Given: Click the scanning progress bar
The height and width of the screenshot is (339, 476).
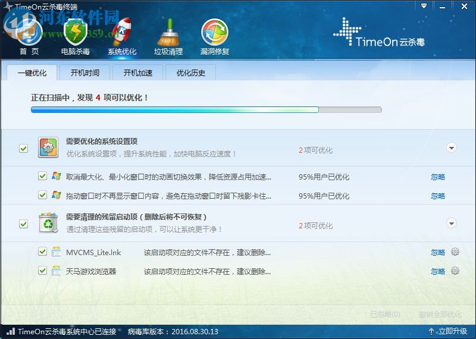Looking at the screenshot, I should 206,109.
